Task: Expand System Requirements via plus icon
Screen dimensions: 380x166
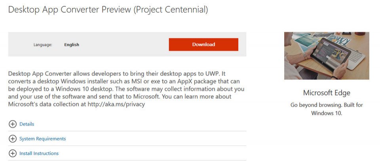Action: point(13,139)
